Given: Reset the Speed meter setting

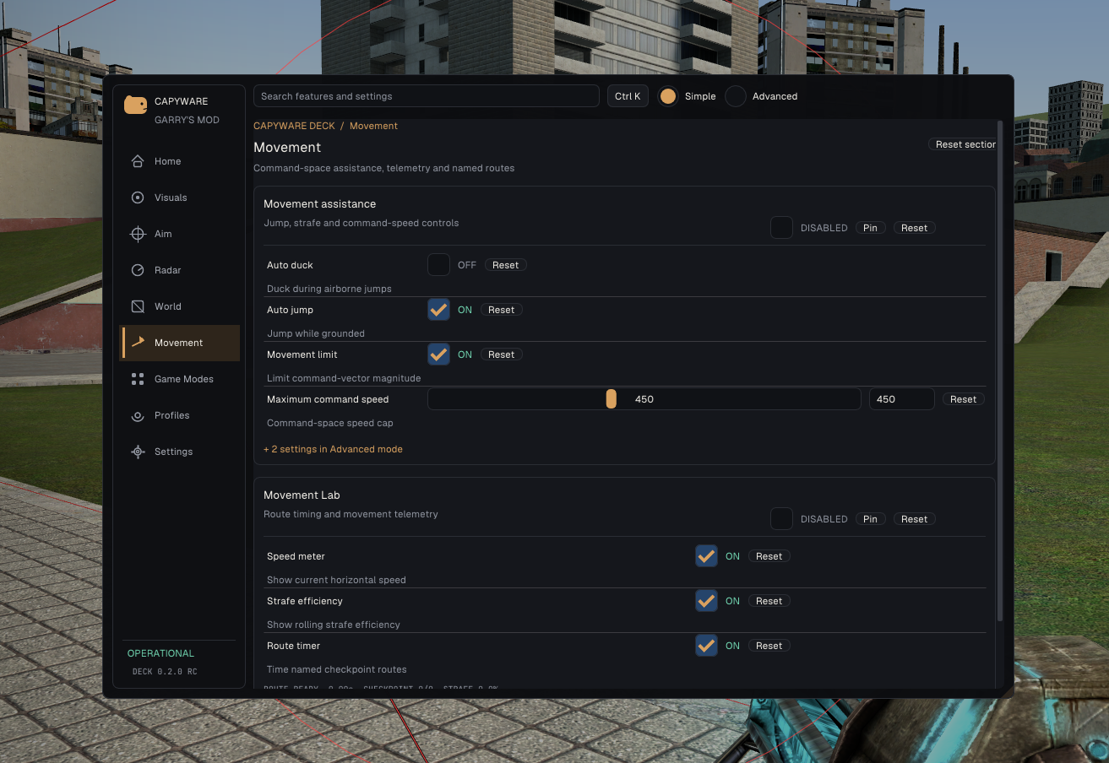Looking at the screenshot, I should pos(769,556).
